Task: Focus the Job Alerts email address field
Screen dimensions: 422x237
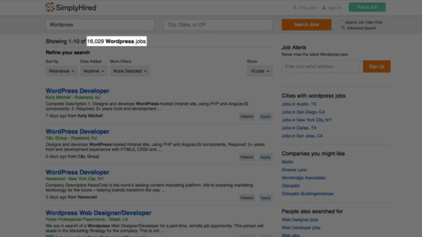Action: pyautogui.click(x=320, y=66)
